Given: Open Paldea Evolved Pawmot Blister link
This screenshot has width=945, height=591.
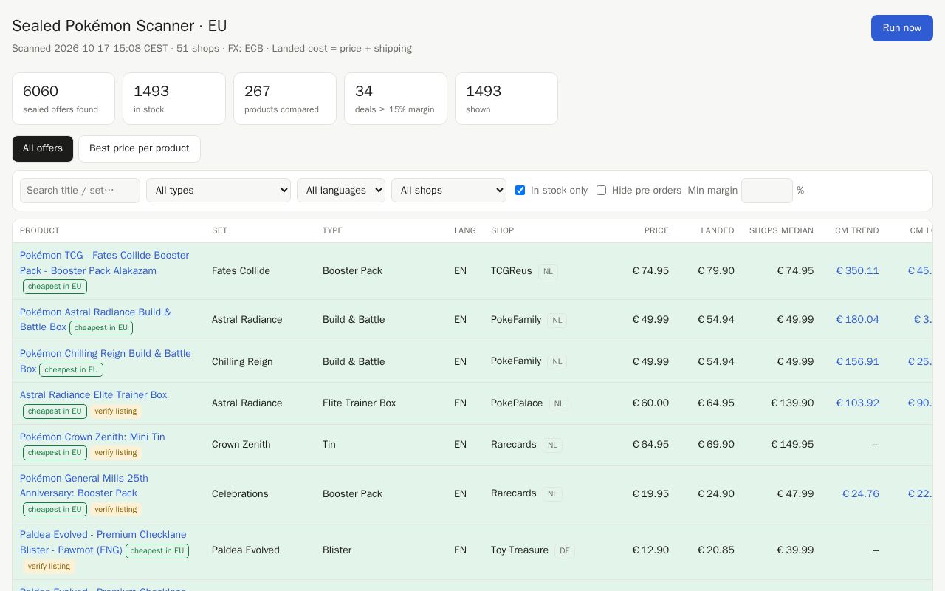Looking at the screenshot, I should pos(103,542).
